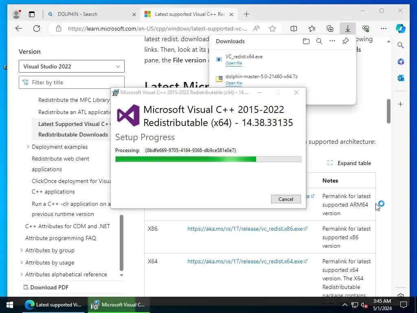
Task: Search downloads magnifier icon
Action: 319,41
